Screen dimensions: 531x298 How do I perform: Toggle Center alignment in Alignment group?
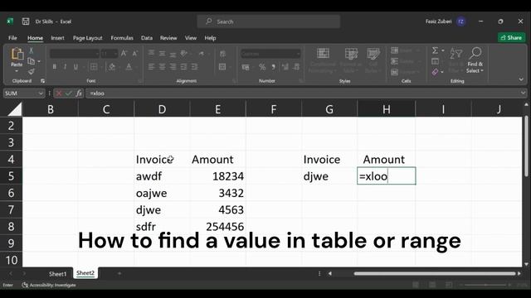163,67
